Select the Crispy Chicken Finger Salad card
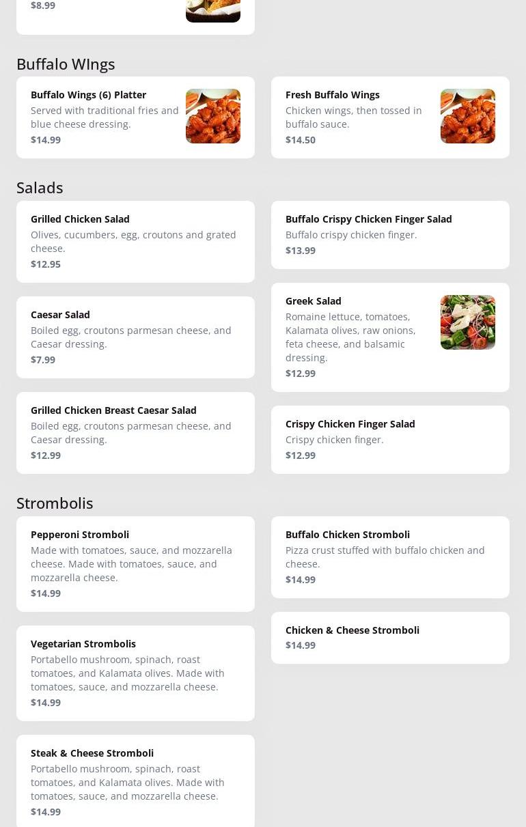 point(390,440)
